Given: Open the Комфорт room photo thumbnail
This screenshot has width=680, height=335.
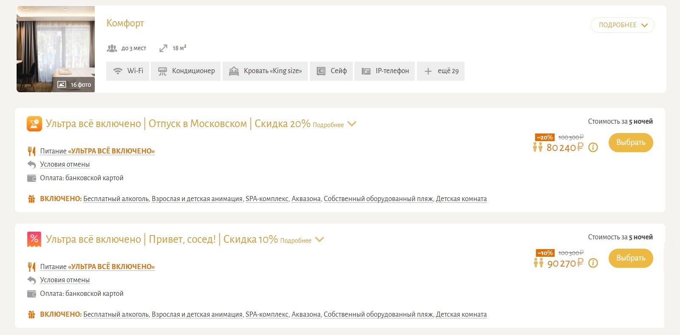Looking at the screenshot, I should [56, 49].
